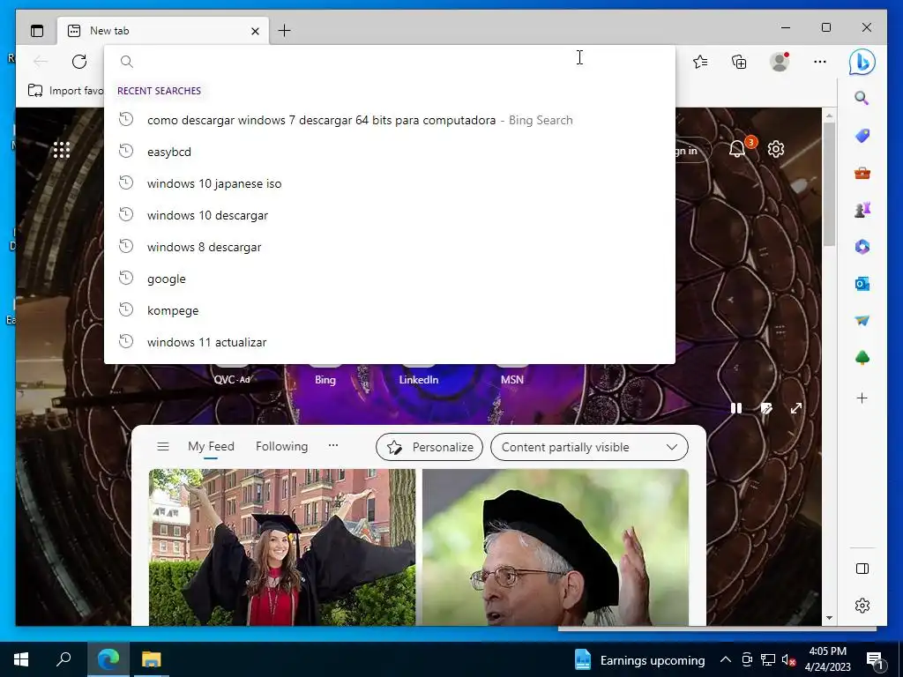Open File Explorer from the taskbar

pyautogui.click(x=152, y=659)
